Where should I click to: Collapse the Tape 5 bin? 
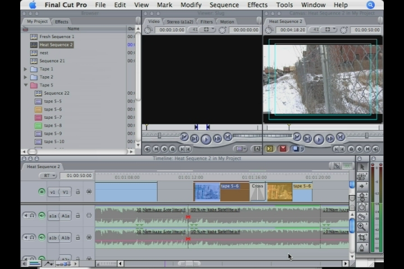pos(25,85)
